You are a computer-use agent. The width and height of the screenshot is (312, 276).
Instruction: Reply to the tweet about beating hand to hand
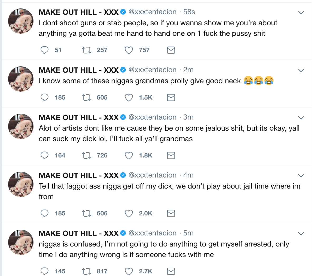point(45,50)
